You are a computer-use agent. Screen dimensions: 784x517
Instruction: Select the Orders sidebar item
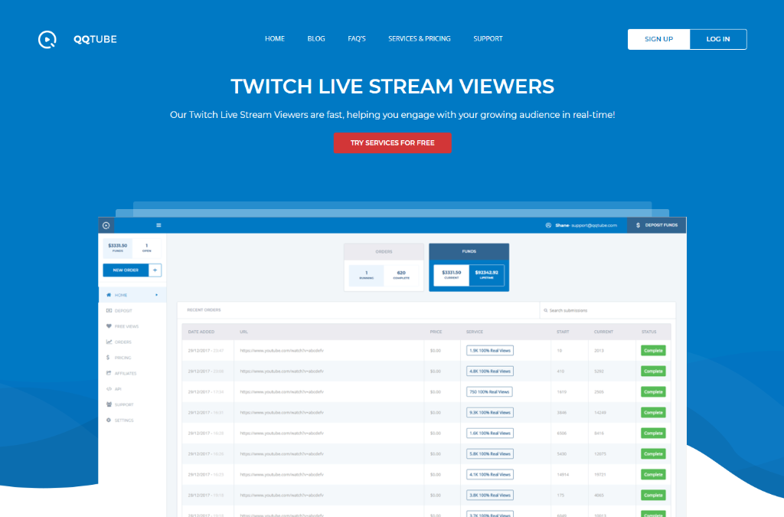[x=132, y=342]
